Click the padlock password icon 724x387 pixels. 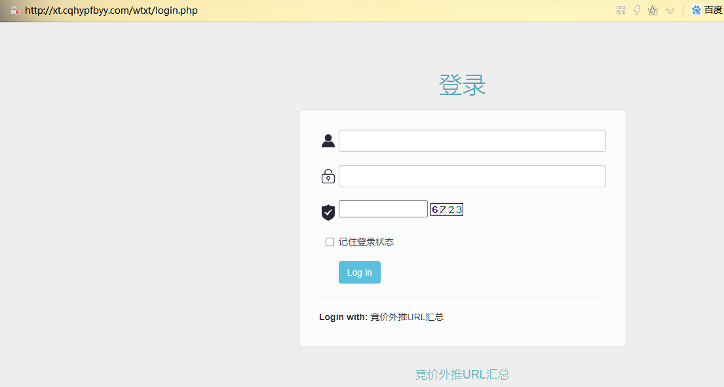click(x=328, y=176)
